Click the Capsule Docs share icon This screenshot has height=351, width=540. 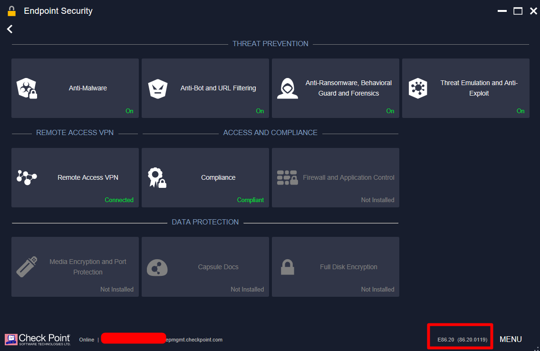157,268
